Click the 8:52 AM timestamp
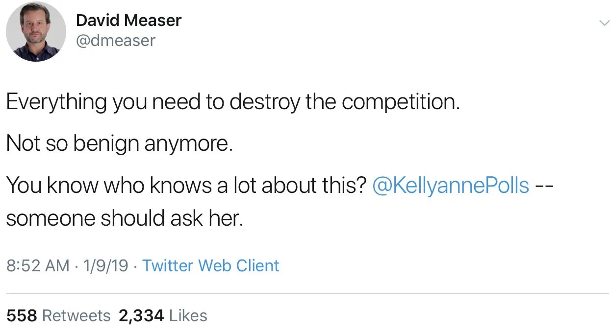This screenshot has height=329, width=611. point(38,265)
